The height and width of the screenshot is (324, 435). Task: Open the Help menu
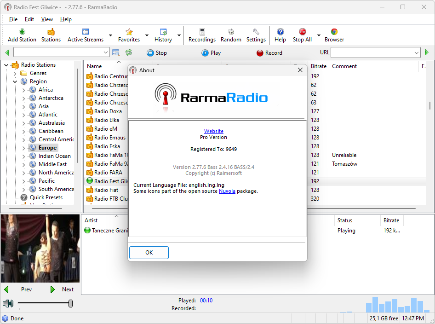[x=66, y=19]
